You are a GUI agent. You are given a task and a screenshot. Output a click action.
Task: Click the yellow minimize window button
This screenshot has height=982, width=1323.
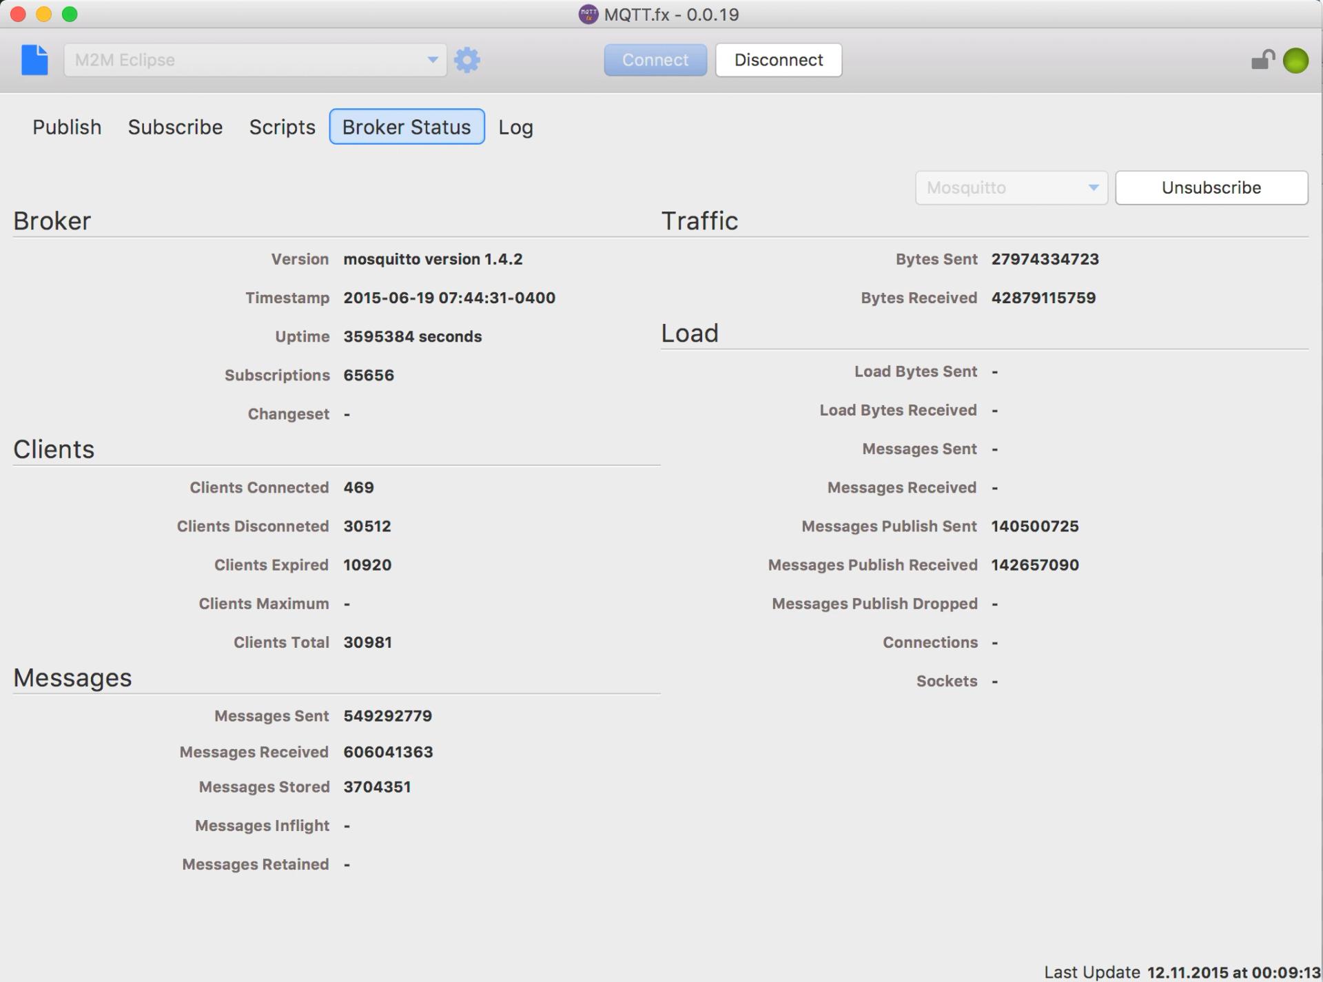coord(43,14)
